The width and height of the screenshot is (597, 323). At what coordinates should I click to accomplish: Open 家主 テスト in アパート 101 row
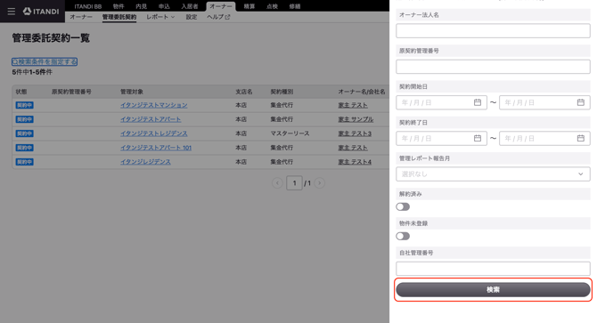[353, 148]
